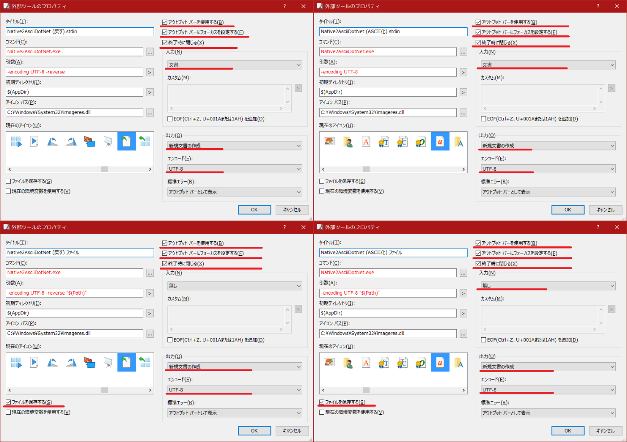This screenshot has height=442, width=627.
Task: Pick certified T font icon in (ASCII化) stdin dialog
Action: click(x=384, y=142)
